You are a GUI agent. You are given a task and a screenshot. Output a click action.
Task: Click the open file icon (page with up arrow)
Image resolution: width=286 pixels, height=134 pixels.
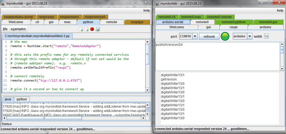81,29
